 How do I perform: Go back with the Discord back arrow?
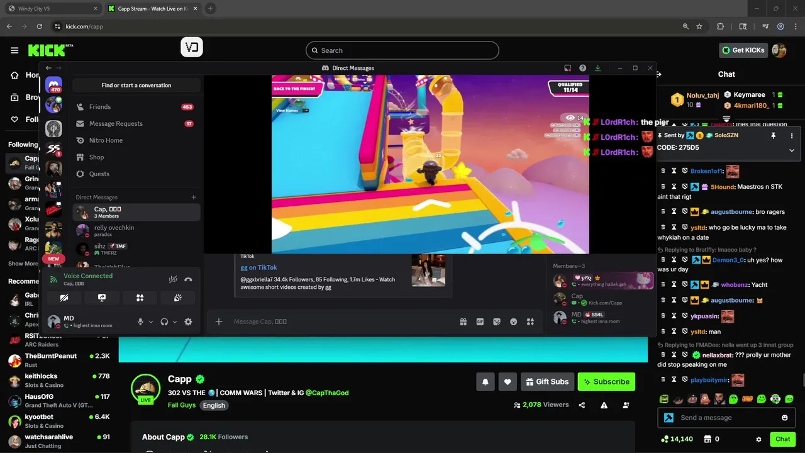pyautogui.click(x=48, y=68)
